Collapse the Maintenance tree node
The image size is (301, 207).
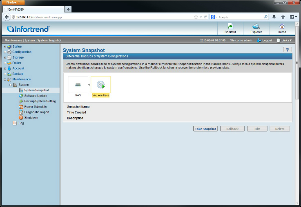point(5,79)
